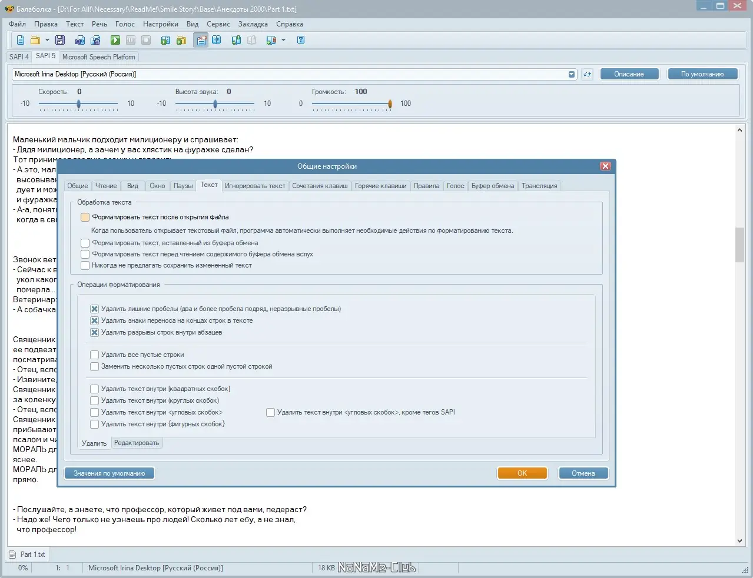
Task: Check Никогда не предлагать сохранить измененный текст
Action: (85, 265)
